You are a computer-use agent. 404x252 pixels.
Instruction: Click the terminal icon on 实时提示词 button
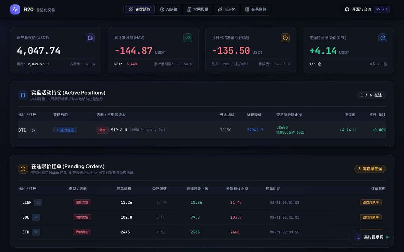[x=358, y=237]
